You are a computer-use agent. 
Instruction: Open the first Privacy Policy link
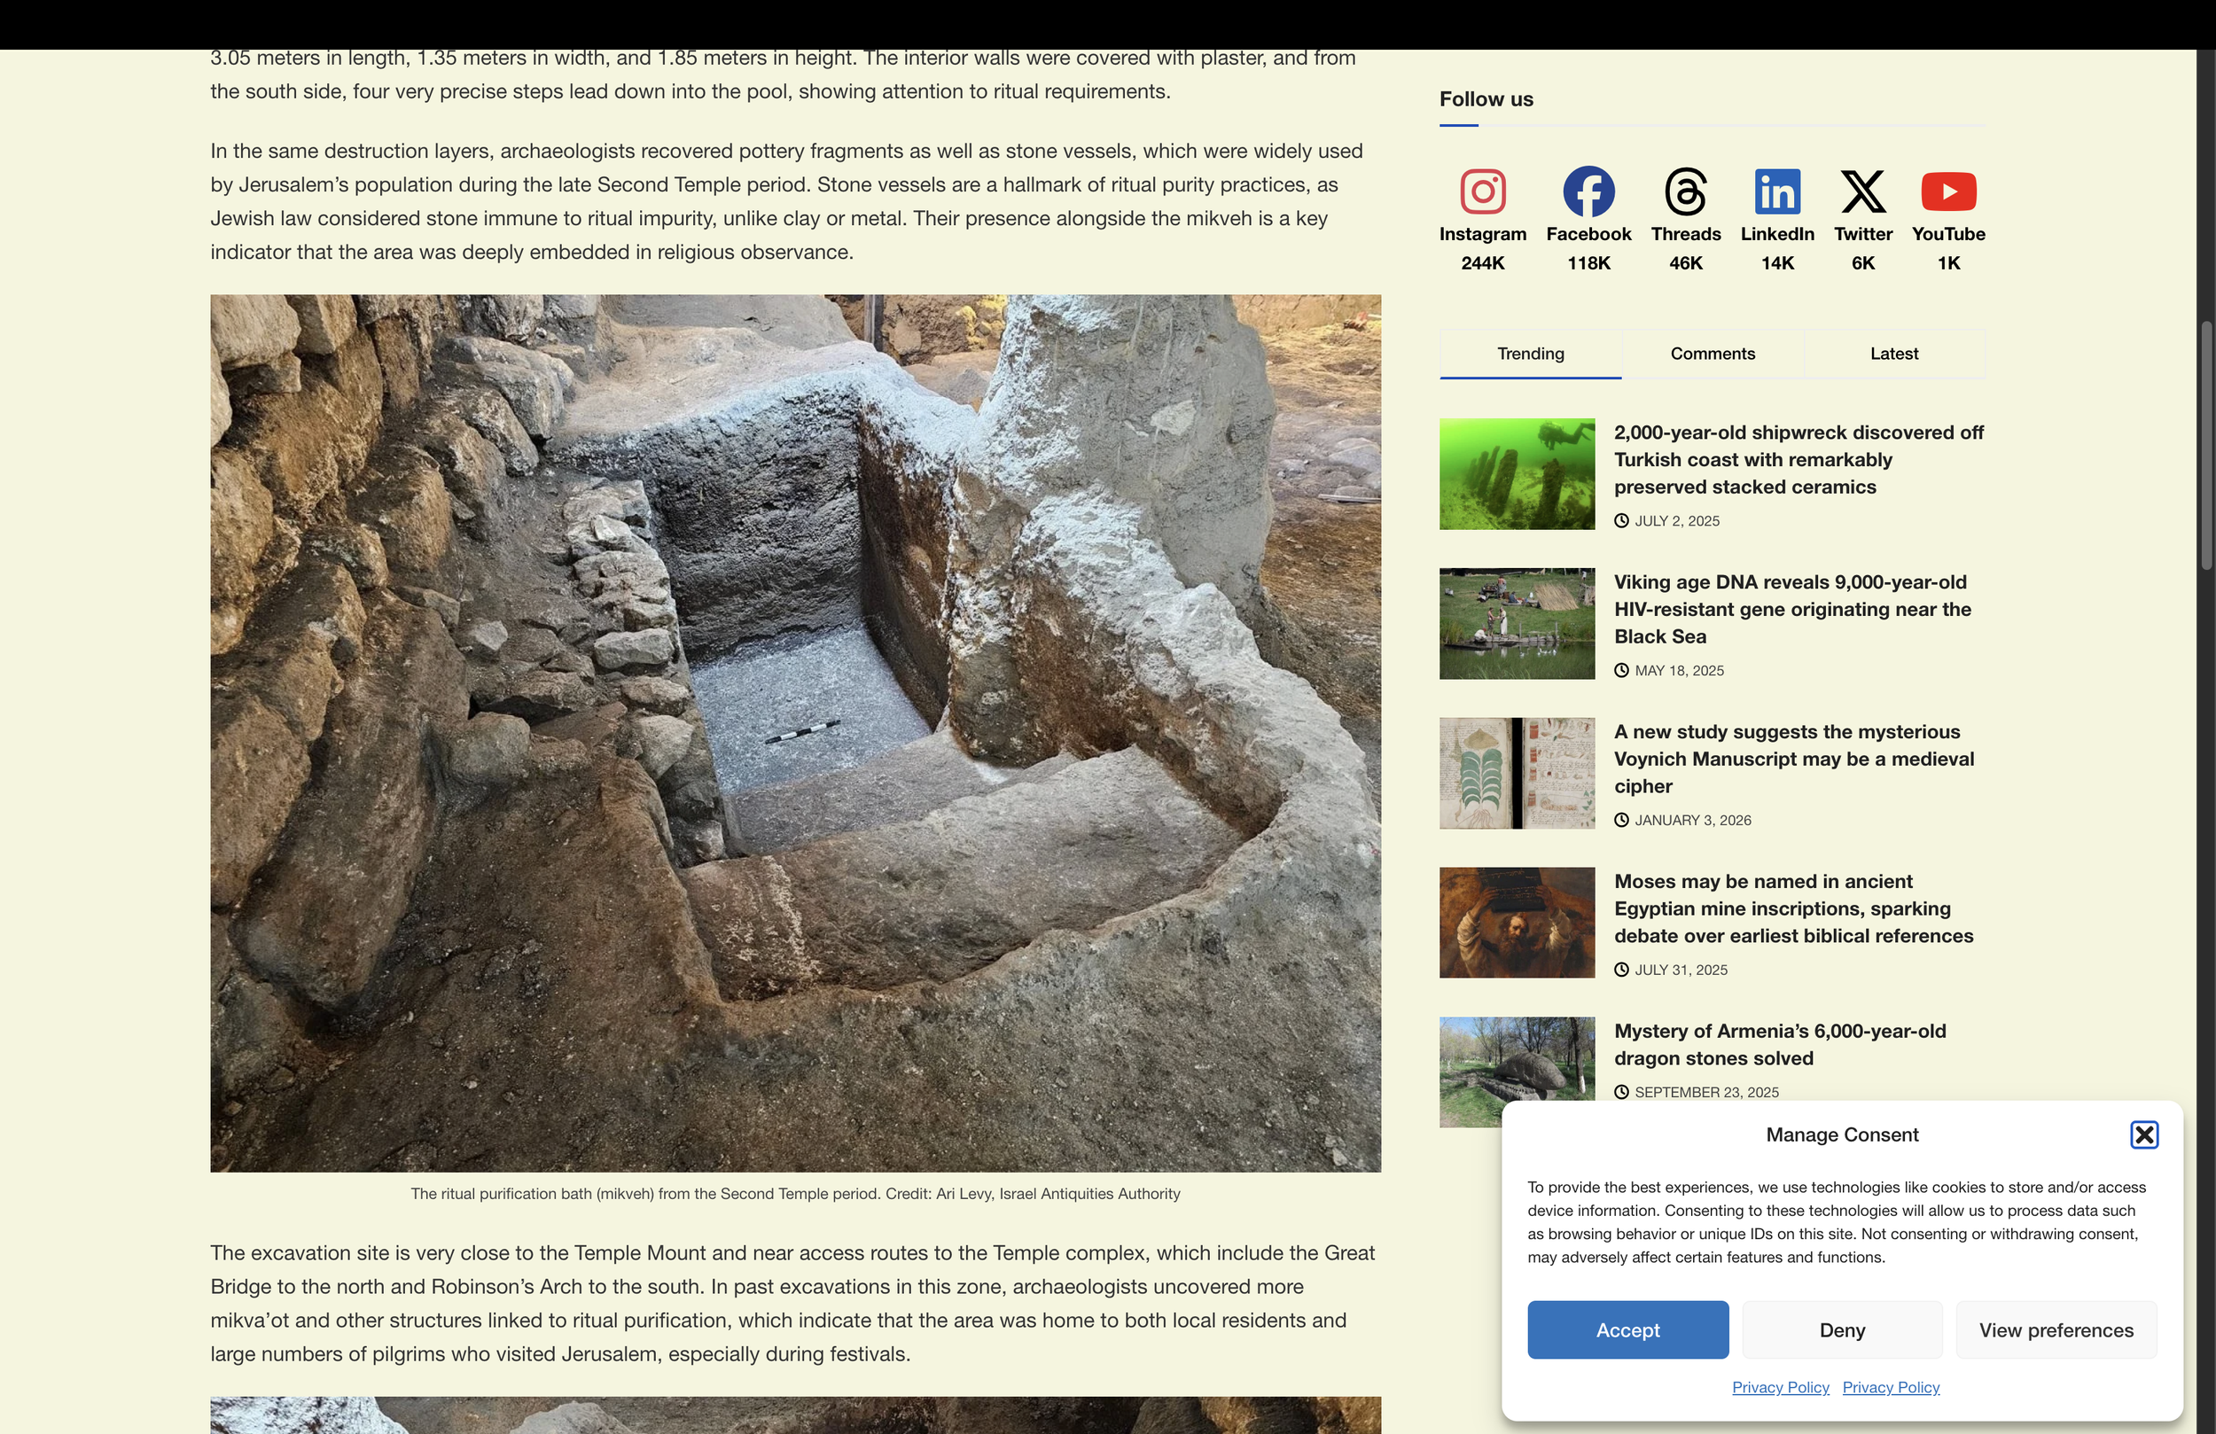click(x=1779, y=1387)
